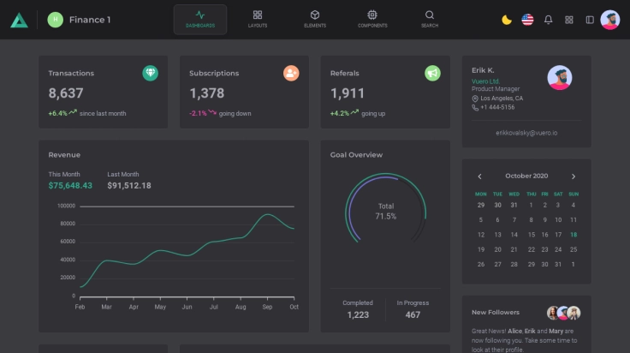
Task: Open the Vuero Ltd. company link
Action: pyautogui.click(x=485, y=81)
